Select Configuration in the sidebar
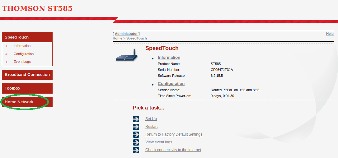This screenshot has height=158, width=338. [x=24, y=54]
